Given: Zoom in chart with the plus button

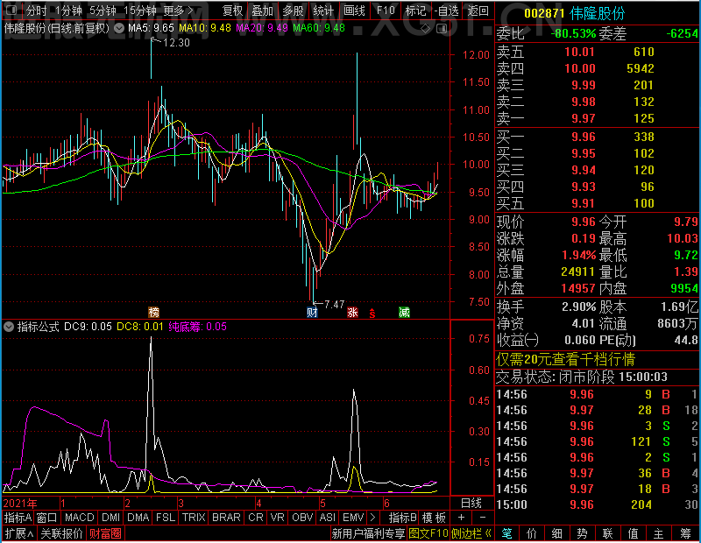Looking at the screenshot, I should pos(461,518).
